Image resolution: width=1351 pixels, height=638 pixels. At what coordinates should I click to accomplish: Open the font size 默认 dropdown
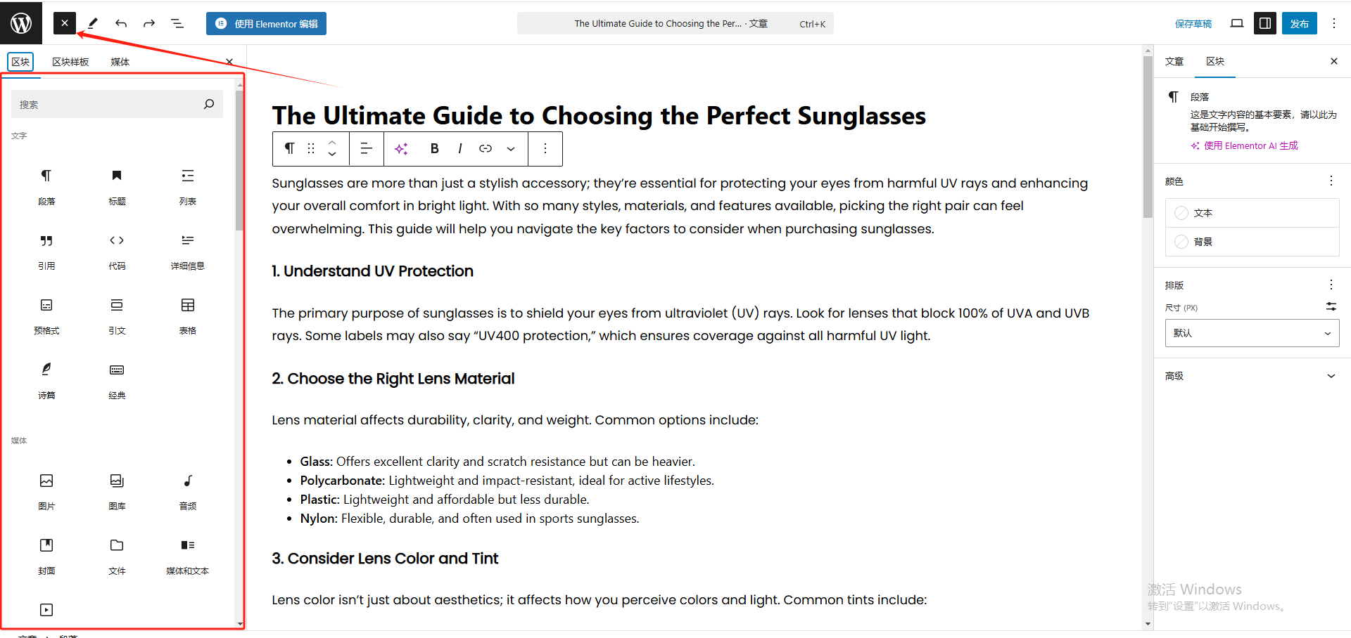(1252, 333)
